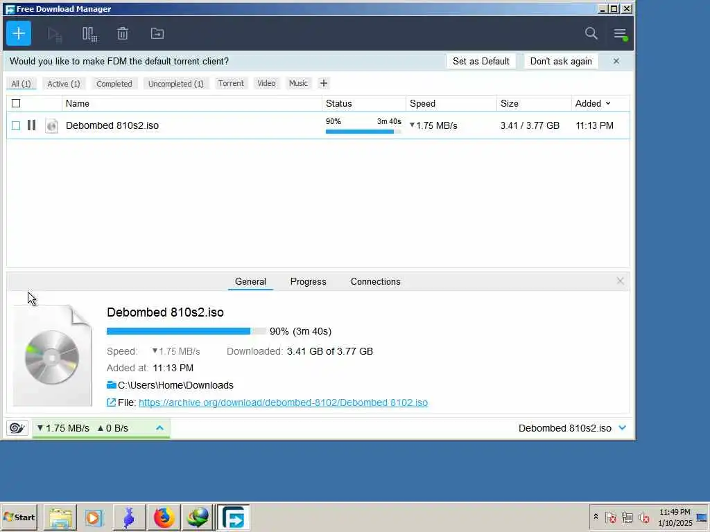Viewport: 710px width, 532px height.
Task: Click the muted volume tray icon
Action: [644, 517]
